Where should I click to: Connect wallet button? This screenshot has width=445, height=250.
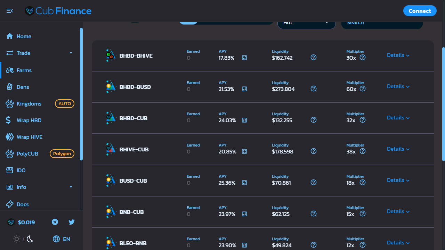pyautogui.click(x=420, y=11)
